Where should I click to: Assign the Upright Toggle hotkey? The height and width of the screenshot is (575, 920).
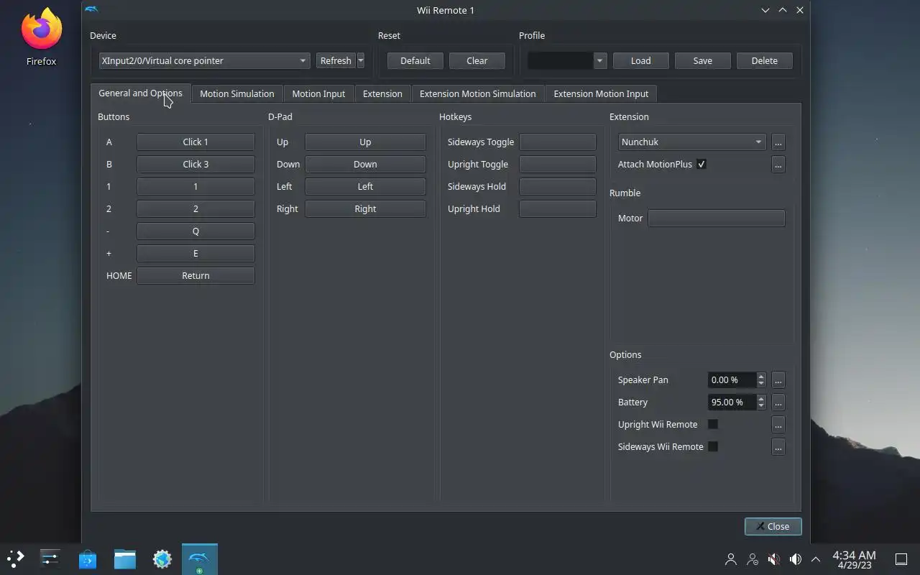click(x=558, y=165)
